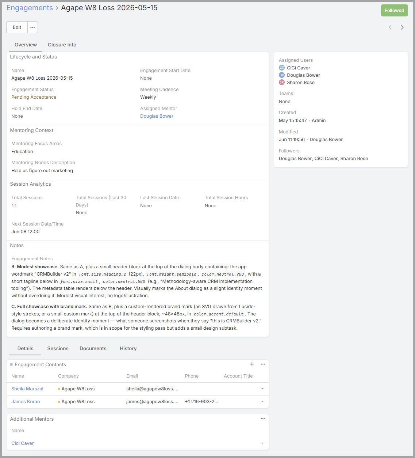The width and height of the screenshot is (415, 458).
Task: Expand row actions for Cici Caver mentor
Action: [x=262, y=443]
